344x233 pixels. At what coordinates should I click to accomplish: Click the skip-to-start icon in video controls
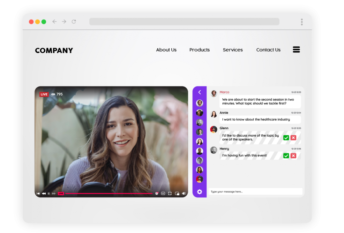38,193
